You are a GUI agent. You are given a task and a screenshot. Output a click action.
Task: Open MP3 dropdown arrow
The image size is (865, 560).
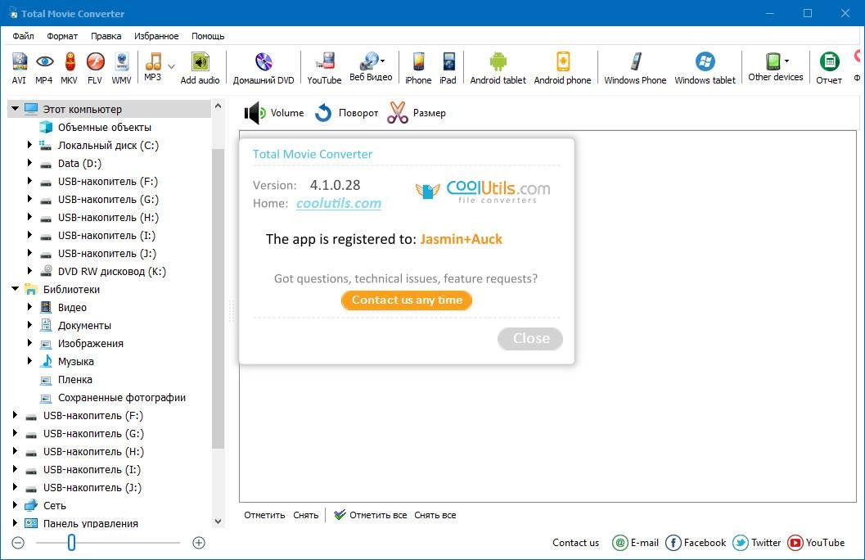coord(172,67)
